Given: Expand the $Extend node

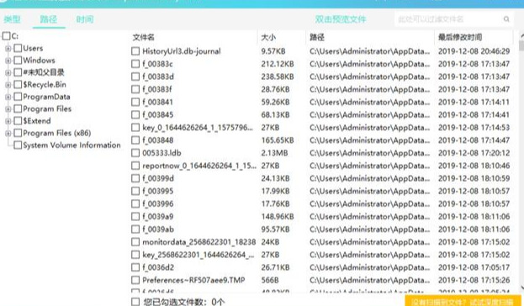Looking at the screenshot, I should tap(8, 121).
